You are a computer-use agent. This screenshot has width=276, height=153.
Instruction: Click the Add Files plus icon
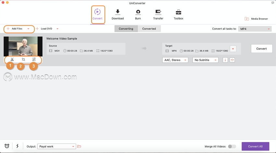(x=8, y=28)
